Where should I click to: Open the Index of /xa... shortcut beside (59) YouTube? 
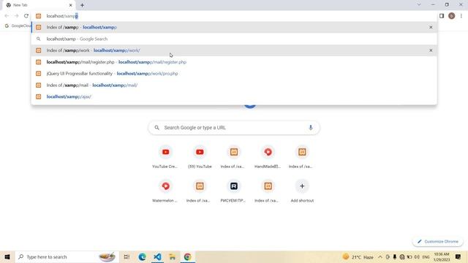234,157
